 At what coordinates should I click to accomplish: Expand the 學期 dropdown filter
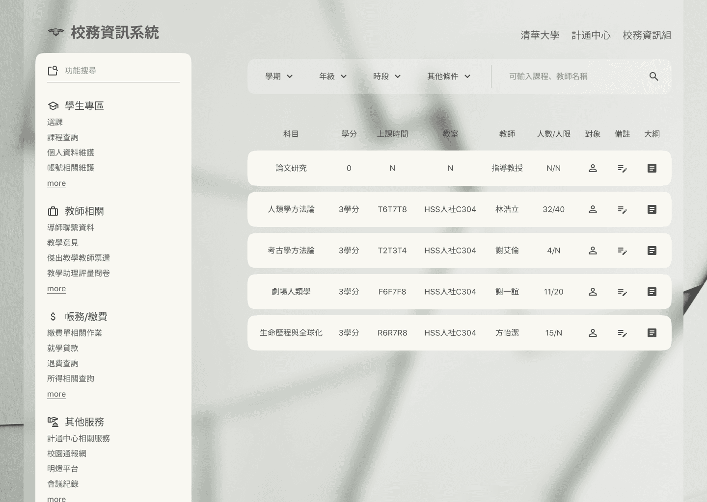pyautogui.click(x=279, y=76)
